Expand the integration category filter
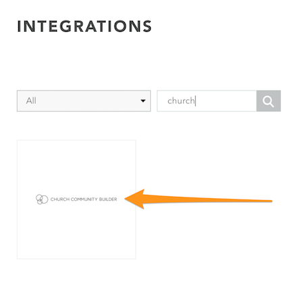The height and width of the screenshot is (282, 304). coord(84,101)
